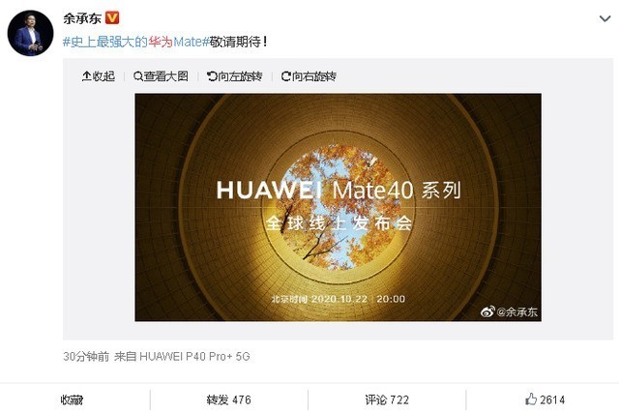Click the magnifier icon beside 查看大图

click(x=138, y=76)
